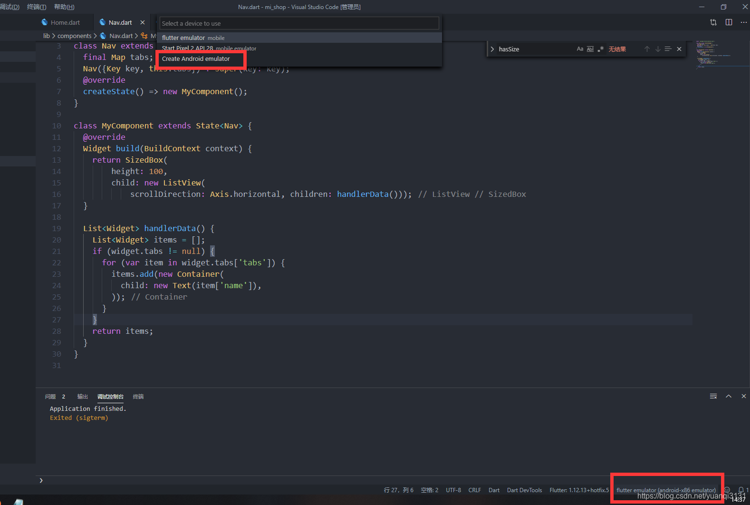Select 'flutter emulator mobile' device option
Viewport: 750px width, 505px height.
pos(299,38)
